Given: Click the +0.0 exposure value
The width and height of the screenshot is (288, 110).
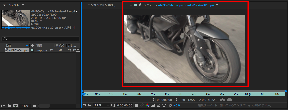Looking at the screenshot, I should tap(177, 106).
